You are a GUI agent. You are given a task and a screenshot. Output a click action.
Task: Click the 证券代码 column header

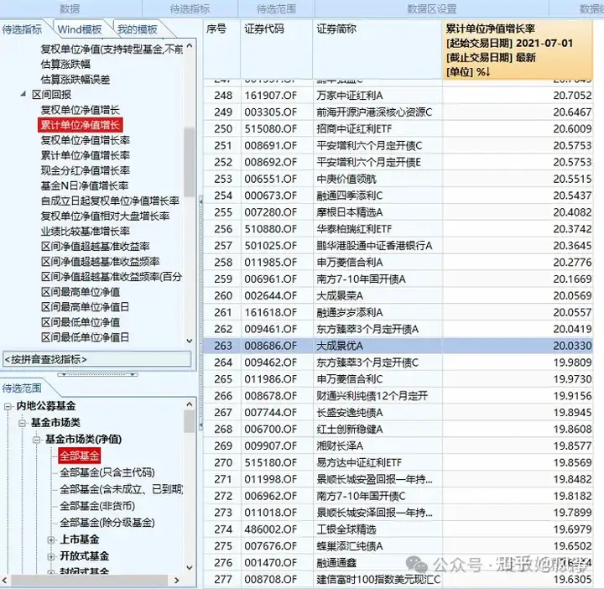tap(277, 50)
